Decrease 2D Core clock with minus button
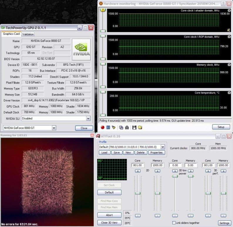Image resolution: width=233 pixels, height=227 pixels. (x=138, y=216)
